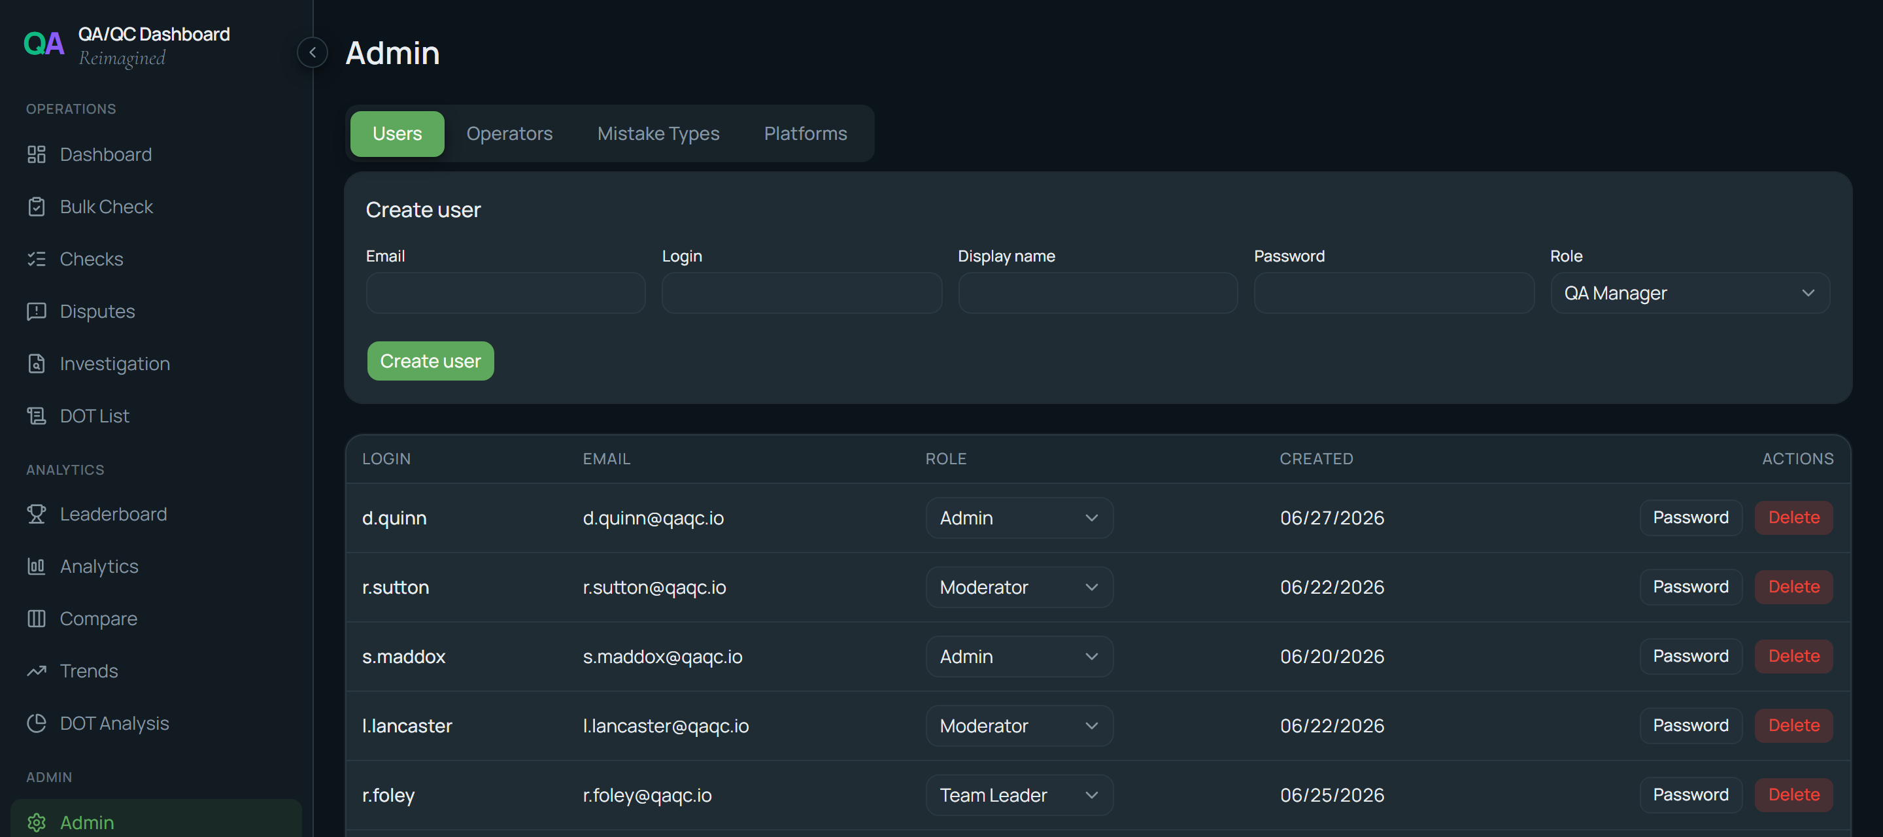1883x837 pixels.
Task: Switch to the Mistake Types tab
Action: tap(658, 134)
